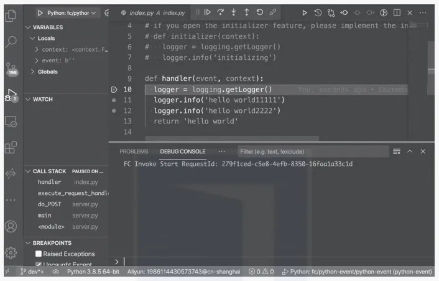Run the Python file from editor title
Image resolution: width=439 pixels, height=281 pixels.
pyautogui.click(x=305, y=13)
